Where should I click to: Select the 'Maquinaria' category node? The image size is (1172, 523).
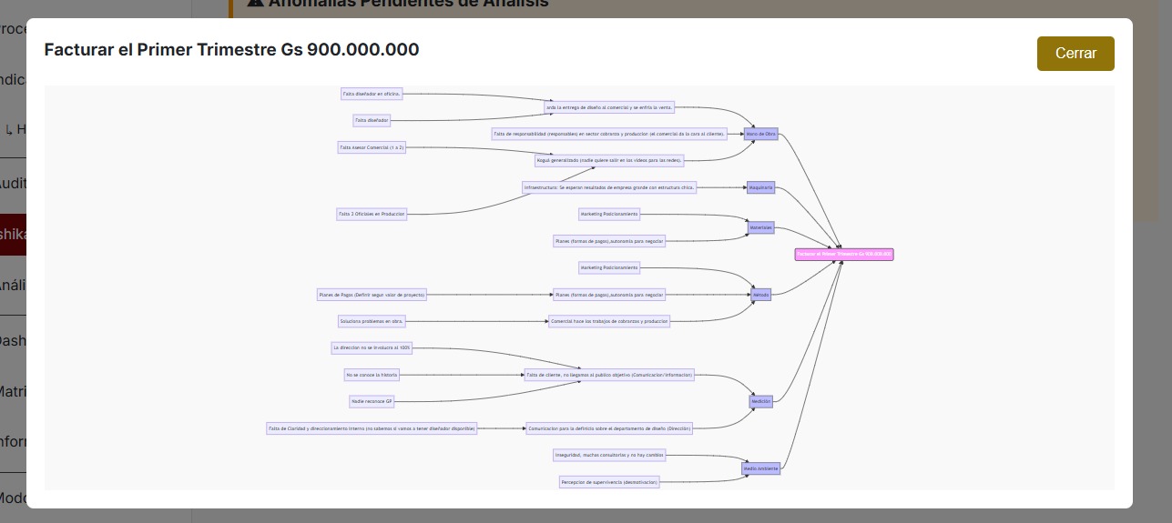coord(760,188)
